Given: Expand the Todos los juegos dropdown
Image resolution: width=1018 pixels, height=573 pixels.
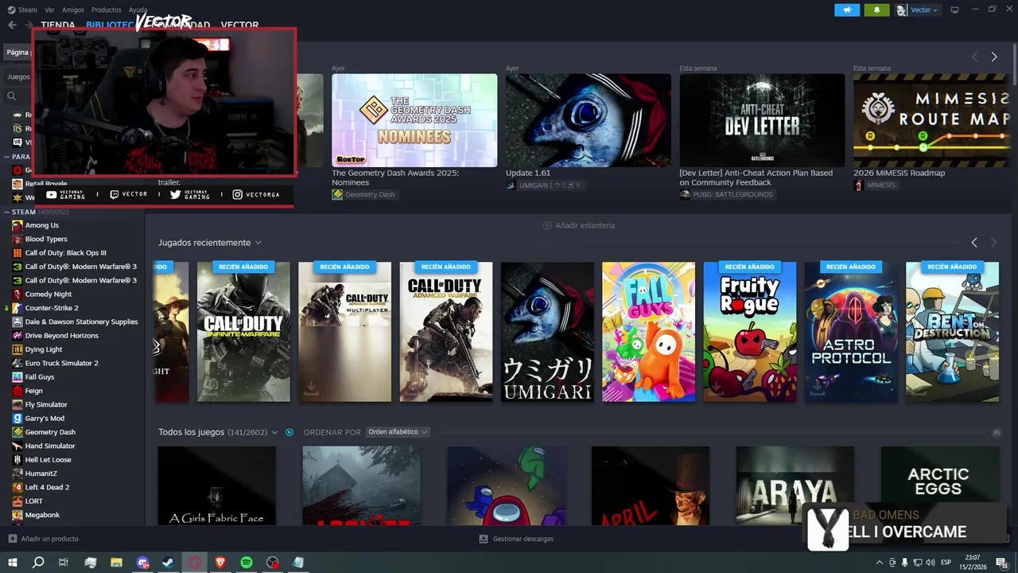Looking at the screenshot, I should click(x=274, y=432).
